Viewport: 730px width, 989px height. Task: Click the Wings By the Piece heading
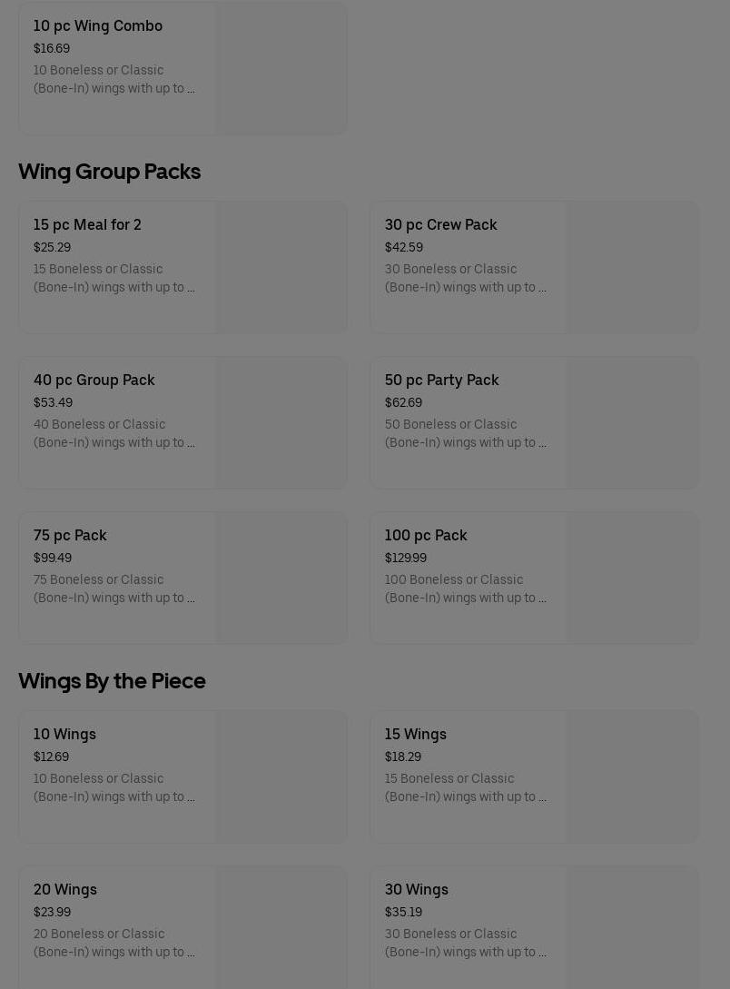112,681
